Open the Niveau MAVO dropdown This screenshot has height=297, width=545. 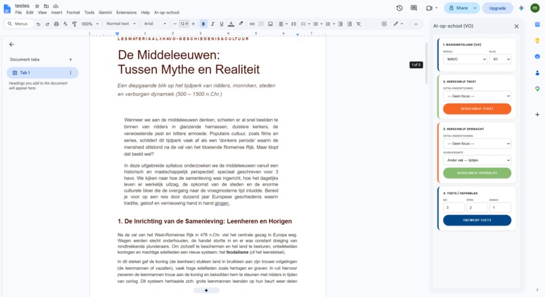pos(465,59)
